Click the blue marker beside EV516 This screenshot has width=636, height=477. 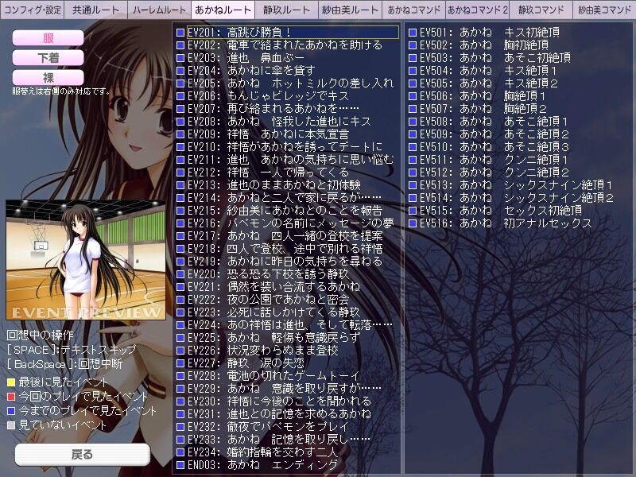413,223
